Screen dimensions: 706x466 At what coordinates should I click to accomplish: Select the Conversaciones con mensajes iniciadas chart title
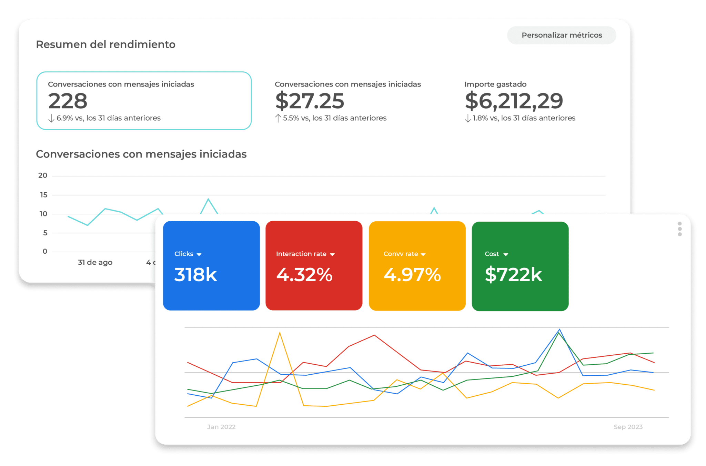(141, 154)
